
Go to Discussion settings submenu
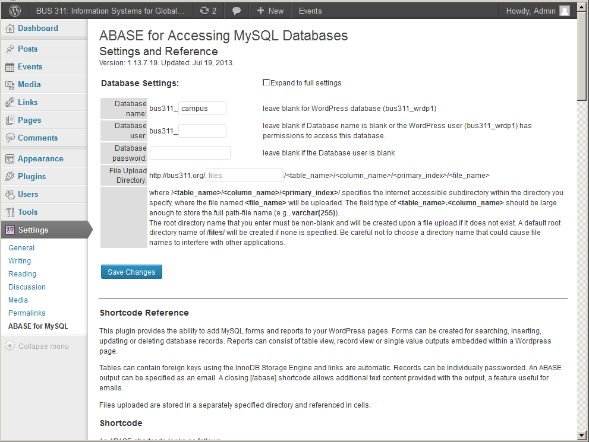coord(27,287)
